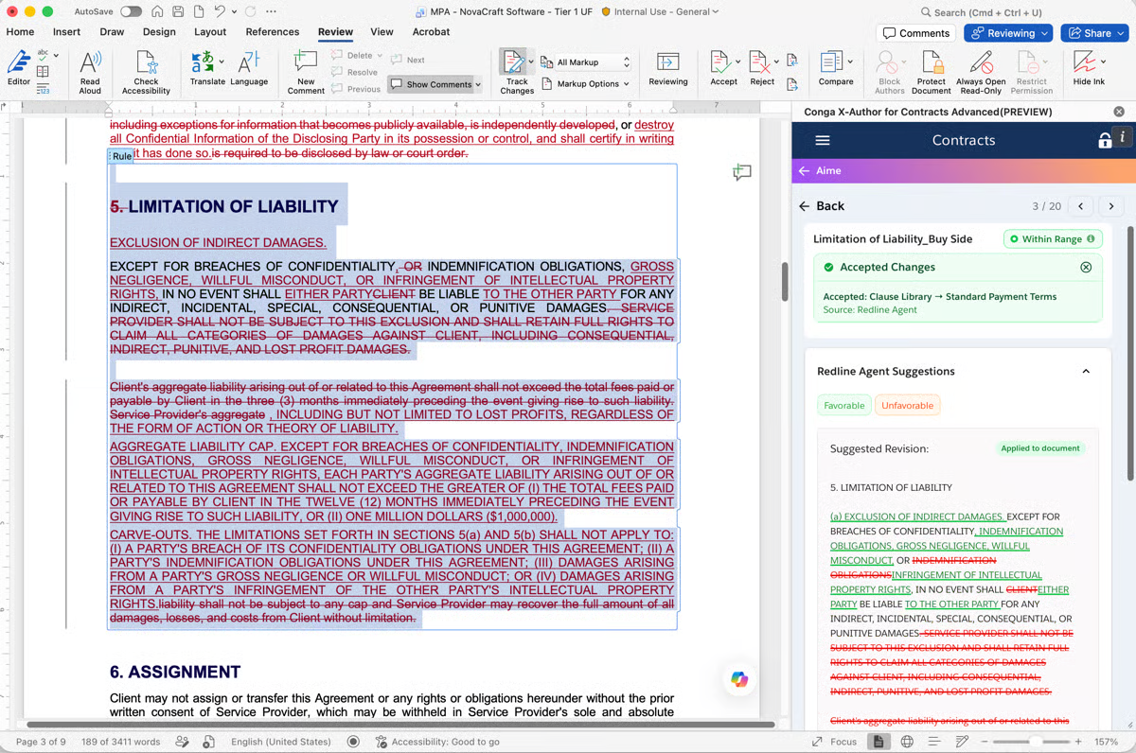
Task: Open the View ribbon tab
Action: tap(382, 31)
